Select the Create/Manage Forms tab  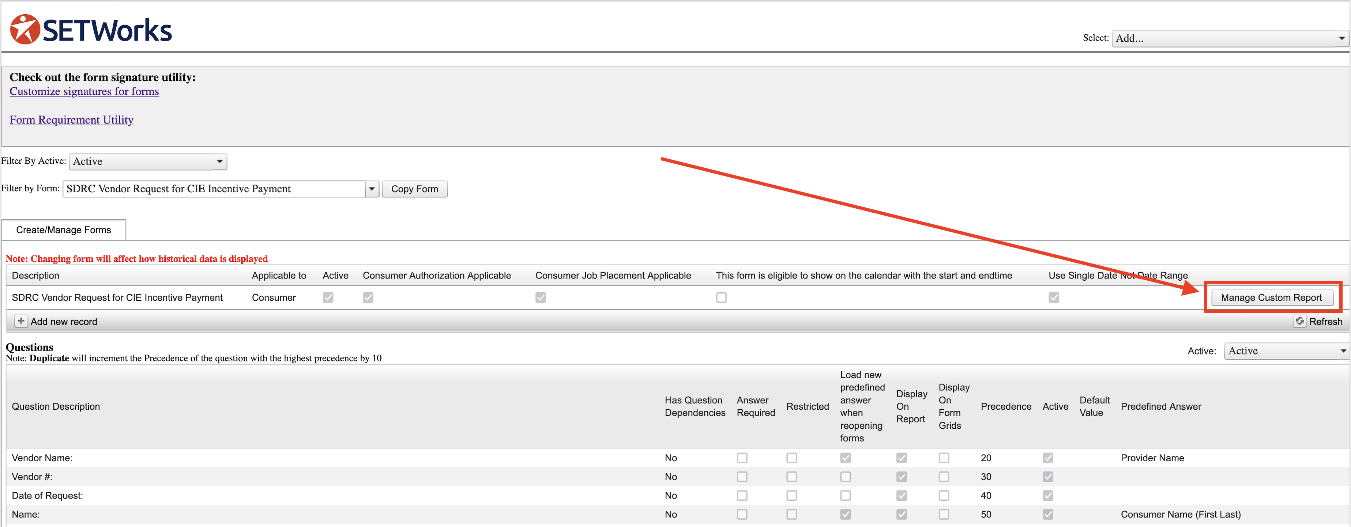(64, 230)
